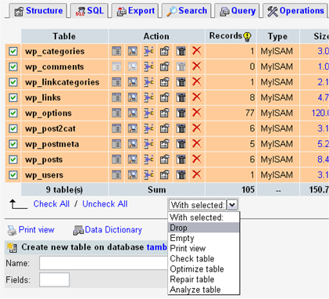329x299 pixels.
Task: Click the Uncheck All link
Action: [105, 204]
